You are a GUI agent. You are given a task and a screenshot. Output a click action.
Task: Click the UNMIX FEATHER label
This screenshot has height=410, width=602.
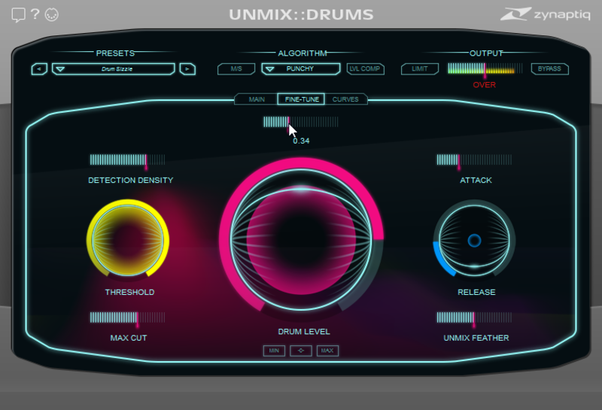[476, 338]
